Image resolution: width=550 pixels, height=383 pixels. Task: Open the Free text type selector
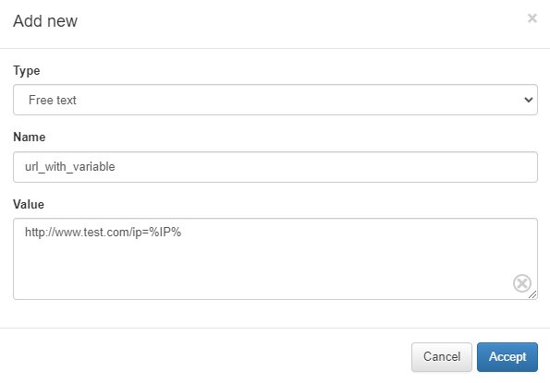pos(275,100)
